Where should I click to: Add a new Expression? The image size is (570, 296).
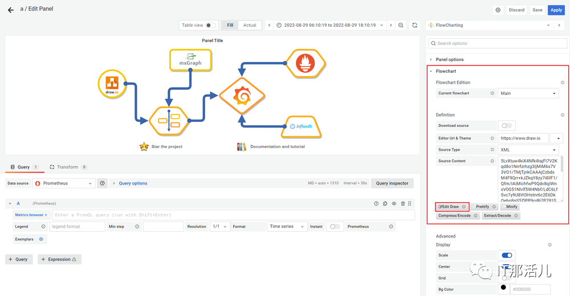point(59,260)
